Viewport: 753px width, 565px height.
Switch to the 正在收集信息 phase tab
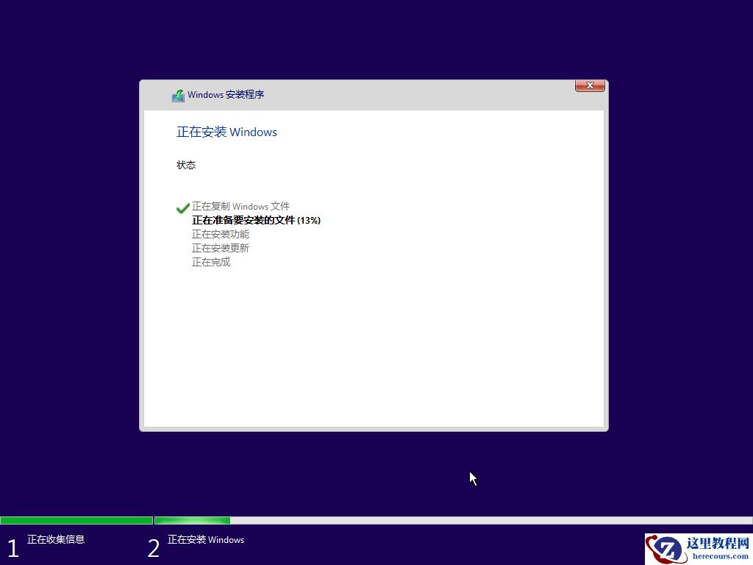(x=54, y=539)
